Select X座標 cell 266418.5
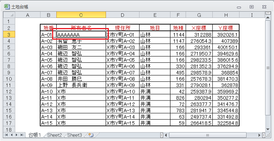 click(x=199, y=123)
